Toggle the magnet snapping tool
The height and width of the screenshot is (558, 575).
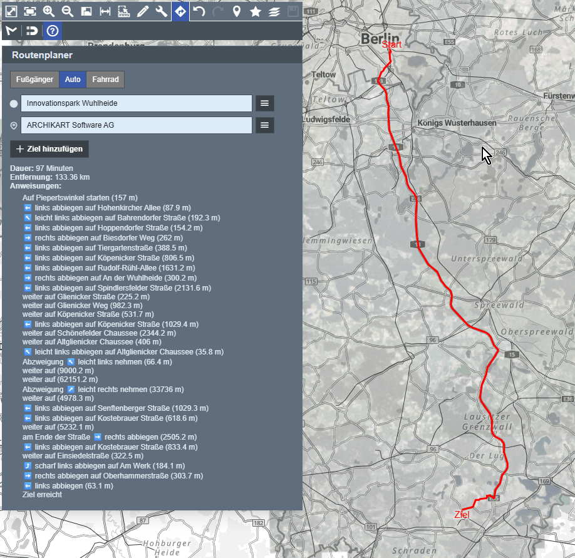31,31
